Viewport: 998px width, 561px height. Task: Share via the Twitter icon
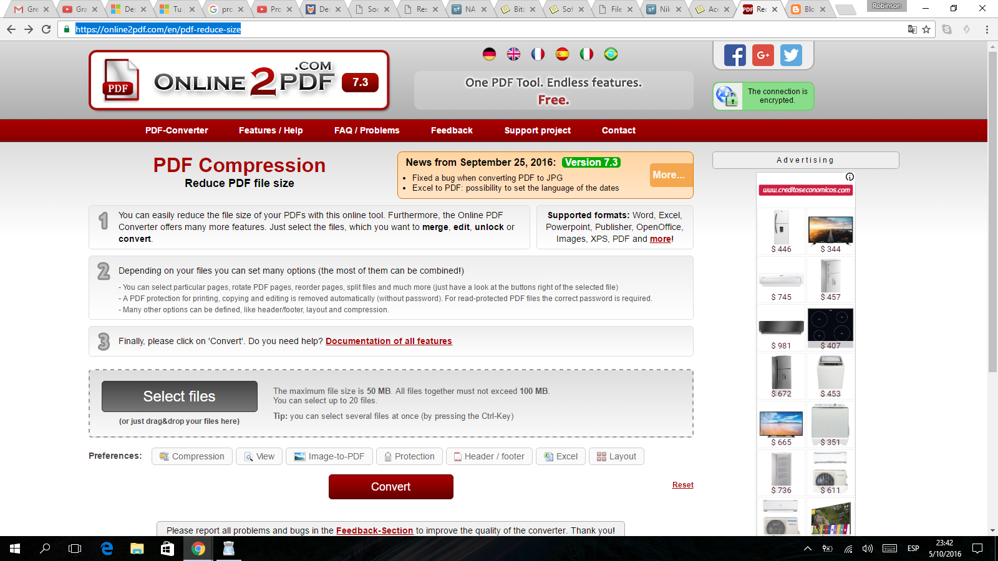click(791, 55)
